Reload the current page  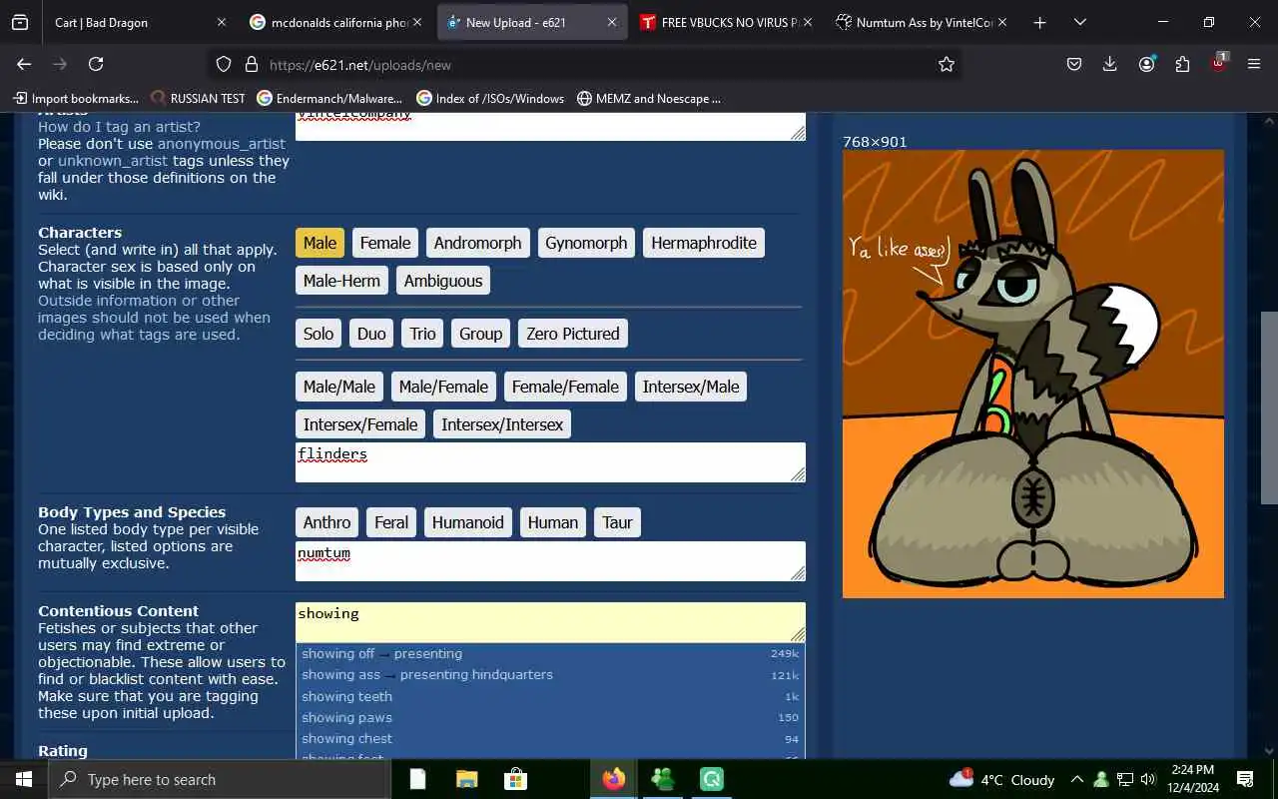[96, 64]
